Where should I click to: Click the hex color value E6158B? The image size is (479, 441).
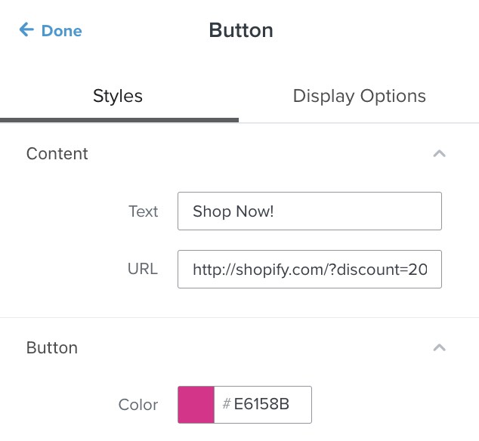point(261,405)
